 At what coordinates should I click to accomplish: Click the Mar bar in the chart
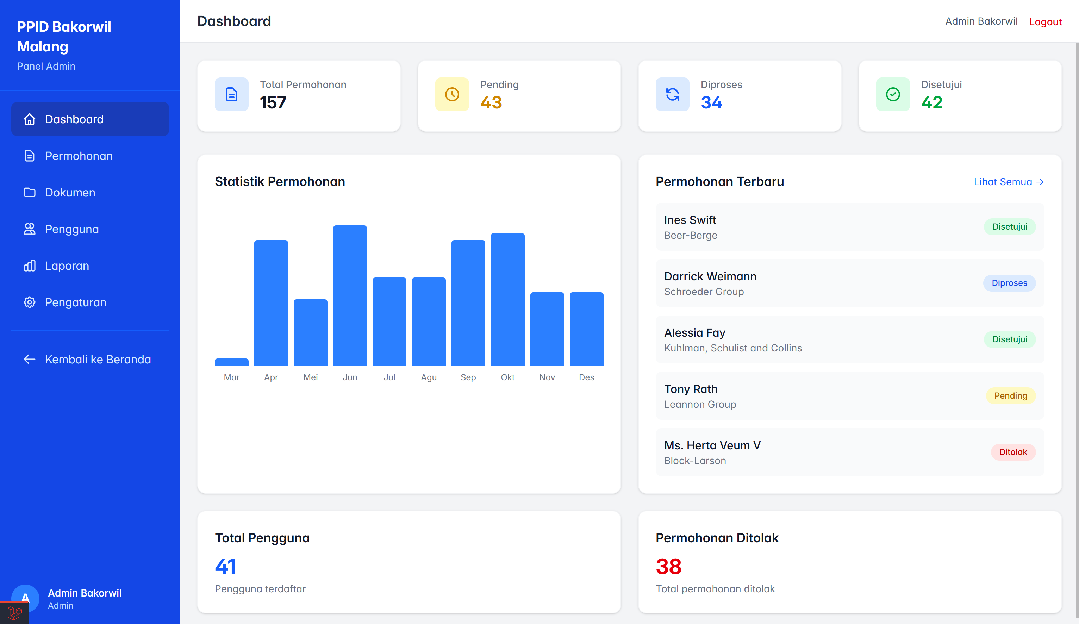tap(232, 362)
